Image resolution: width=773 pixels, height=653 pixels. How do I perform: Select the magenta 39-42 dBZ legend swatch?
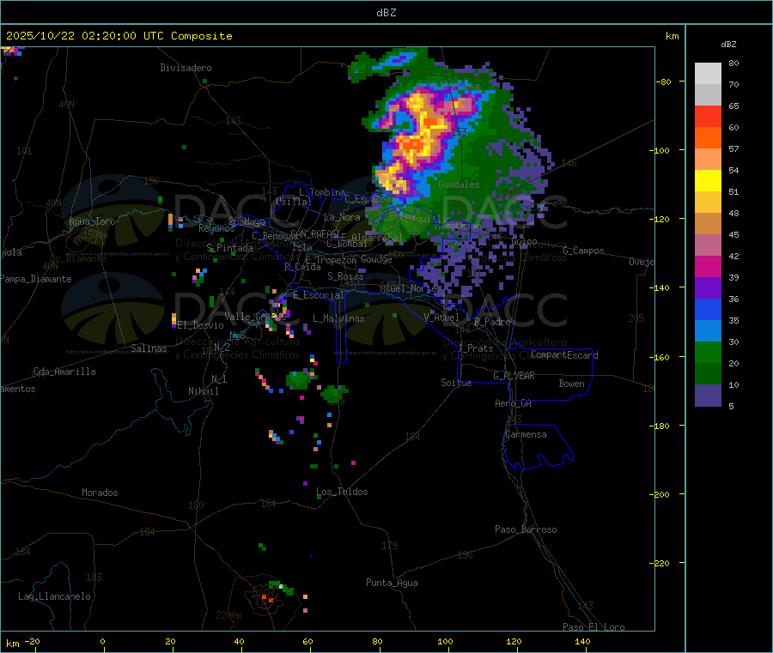click(708, 267)
